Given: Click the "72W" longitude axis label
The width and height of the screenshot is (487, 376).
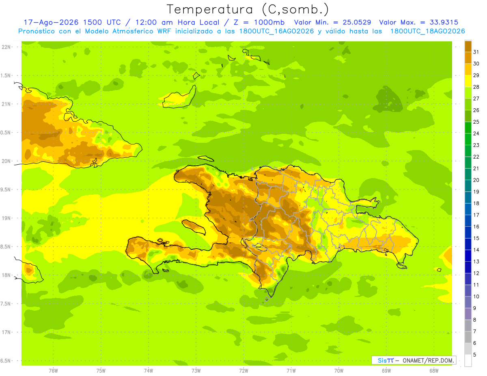Looking at the screenshot, I should tap(243, 371).
